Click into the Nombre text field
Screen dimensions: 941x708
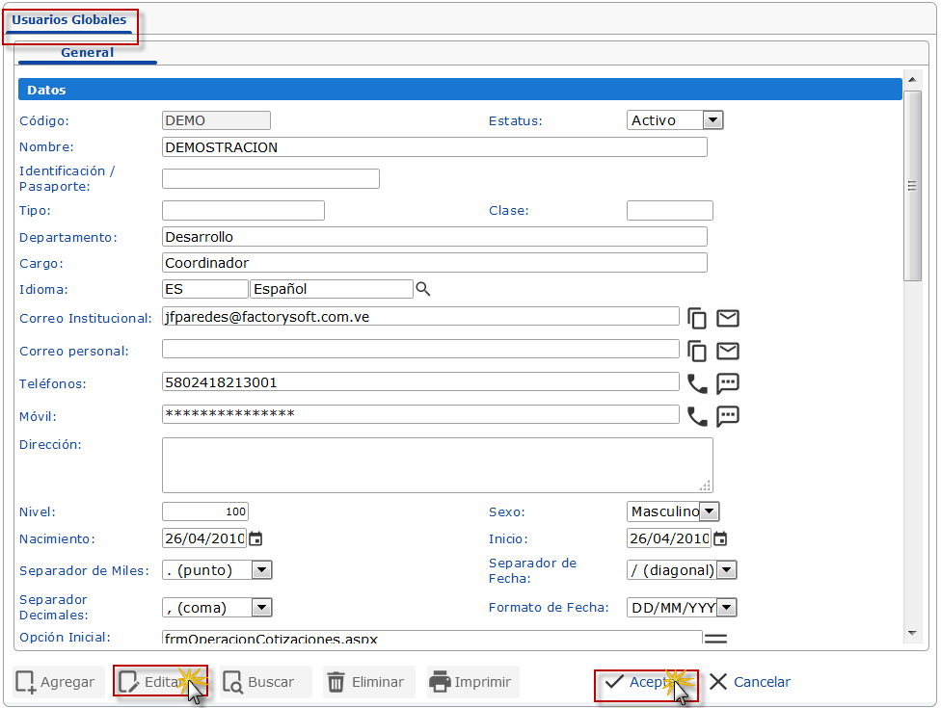(x=434, y=147)
